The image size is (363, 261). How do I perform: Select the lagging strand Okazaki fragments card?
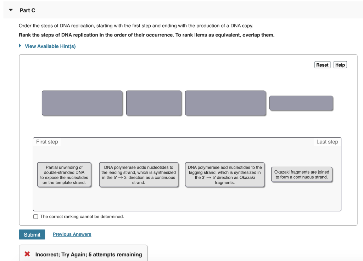[224, 175]
